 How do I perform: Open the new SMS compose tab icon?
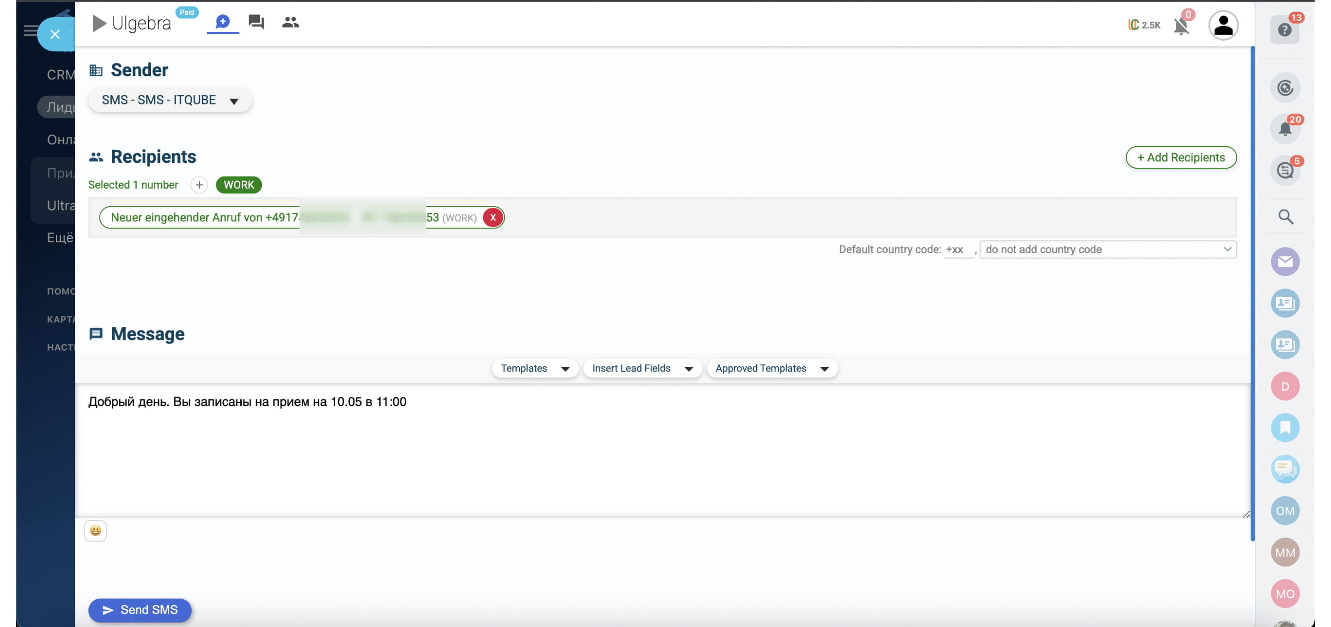(x=223, y=22)
